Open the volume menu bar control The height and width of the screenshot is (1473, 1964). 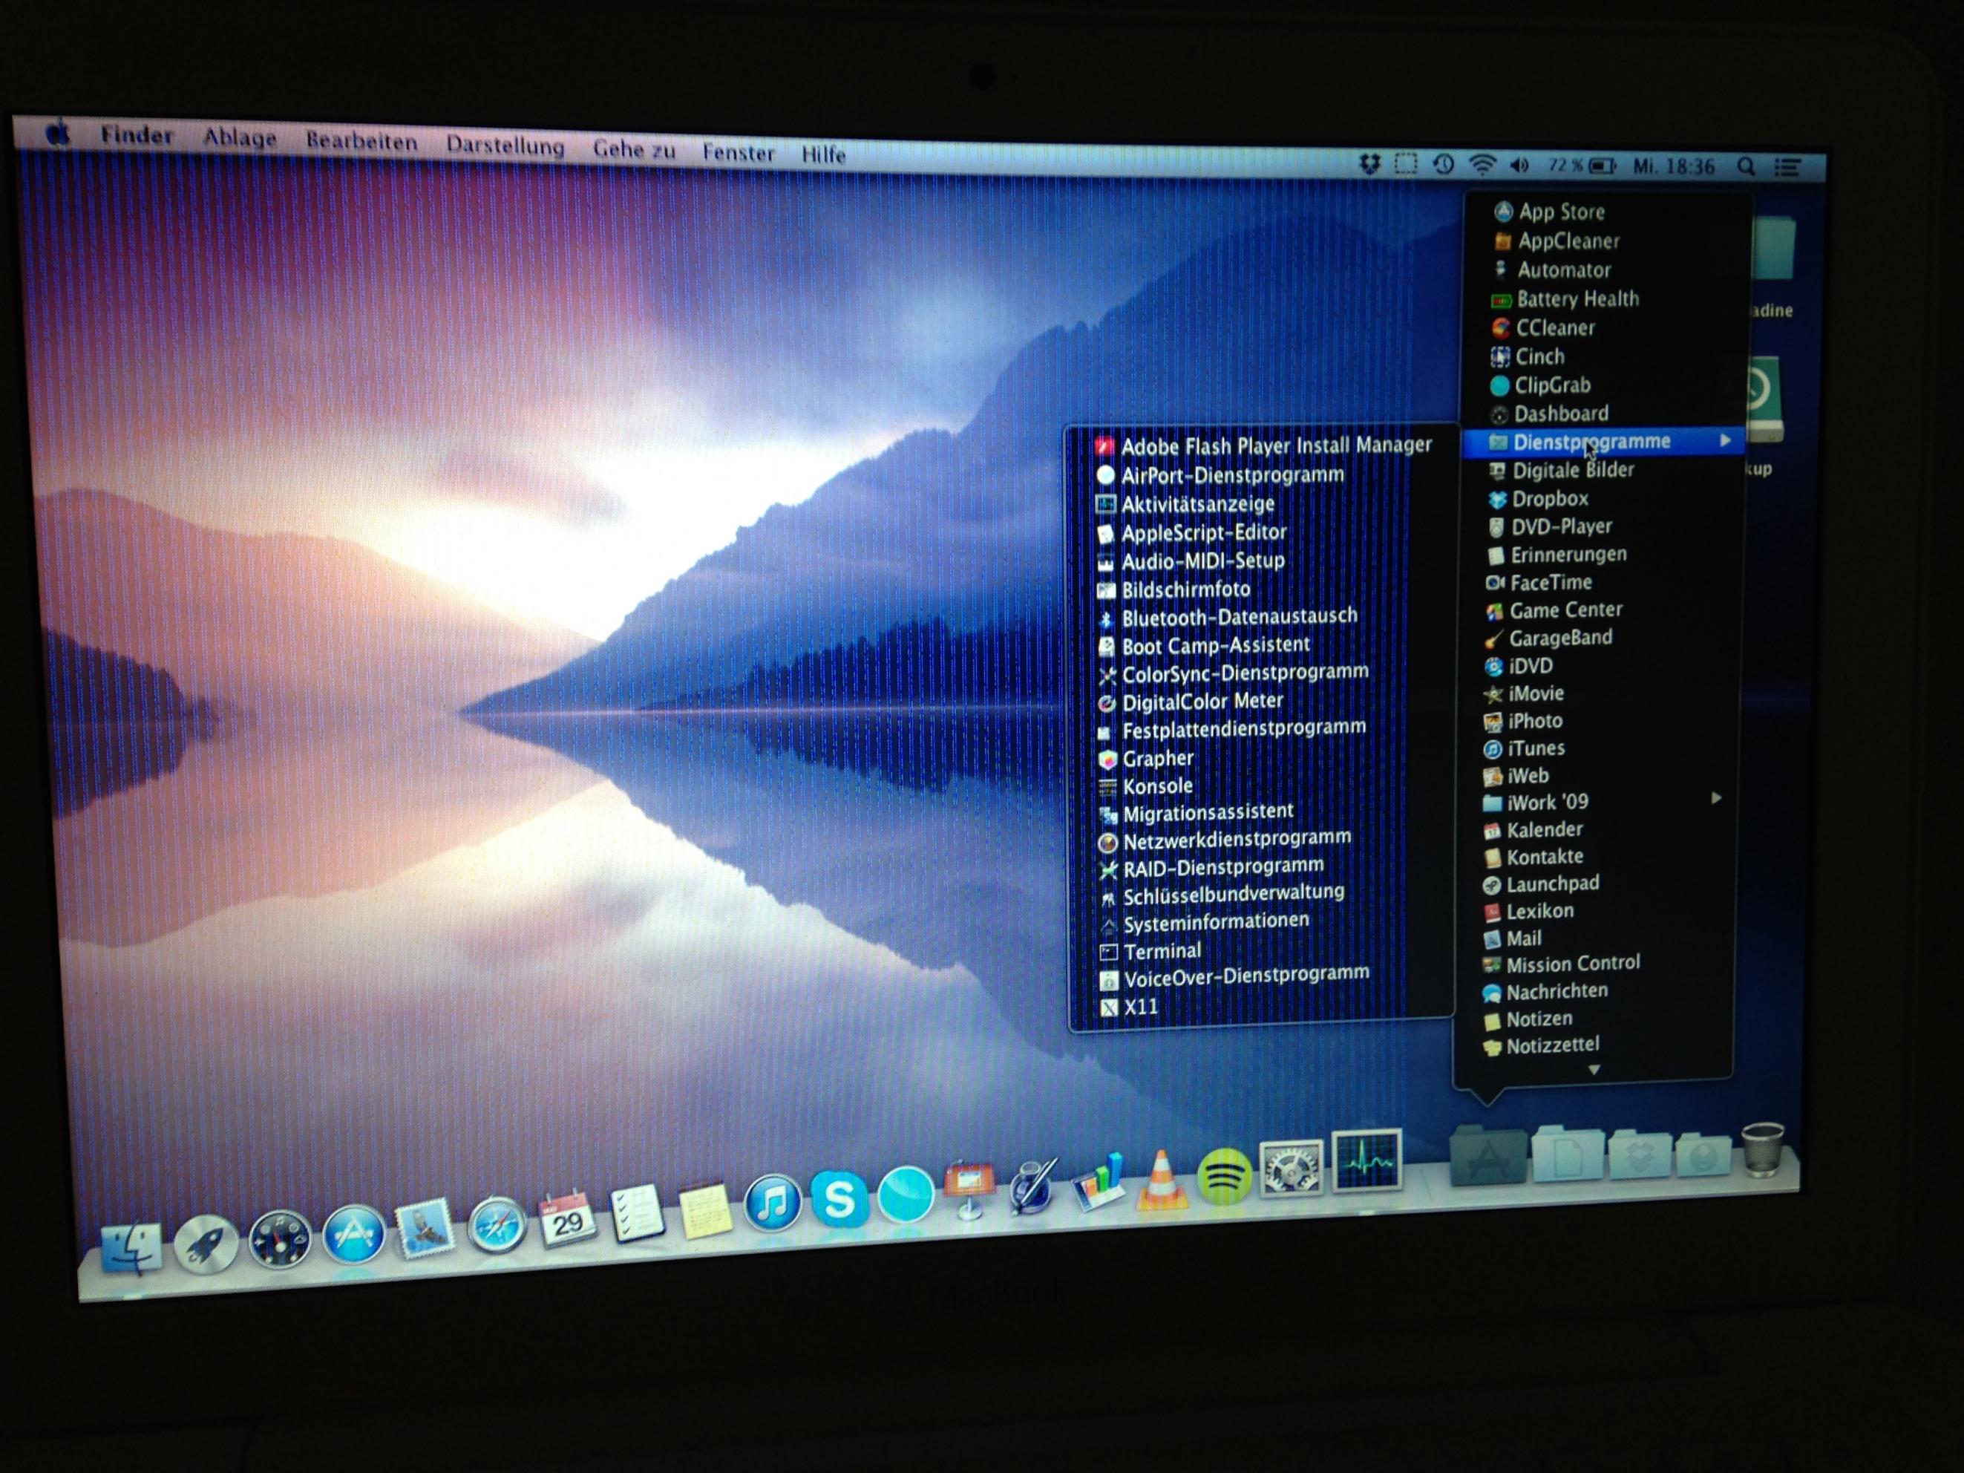(1519, 165)
